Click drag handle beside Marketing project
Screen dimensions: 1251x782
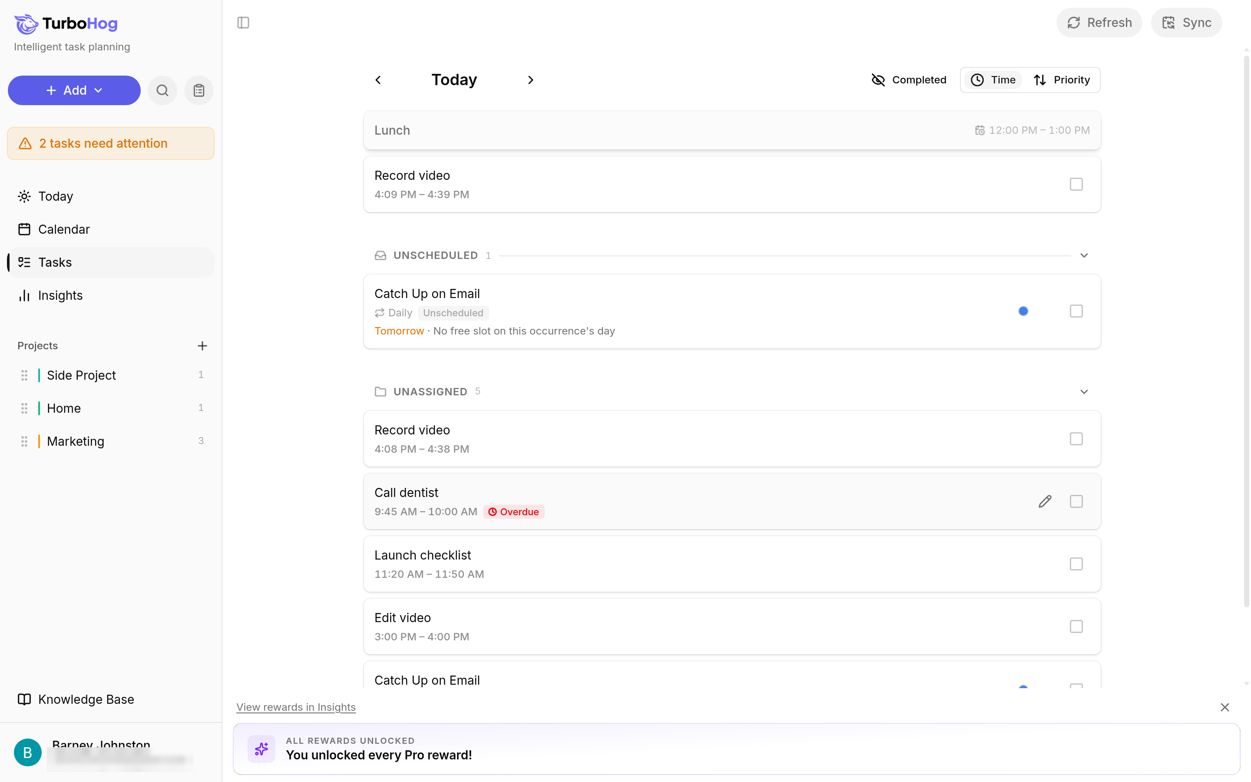[24, 441]
